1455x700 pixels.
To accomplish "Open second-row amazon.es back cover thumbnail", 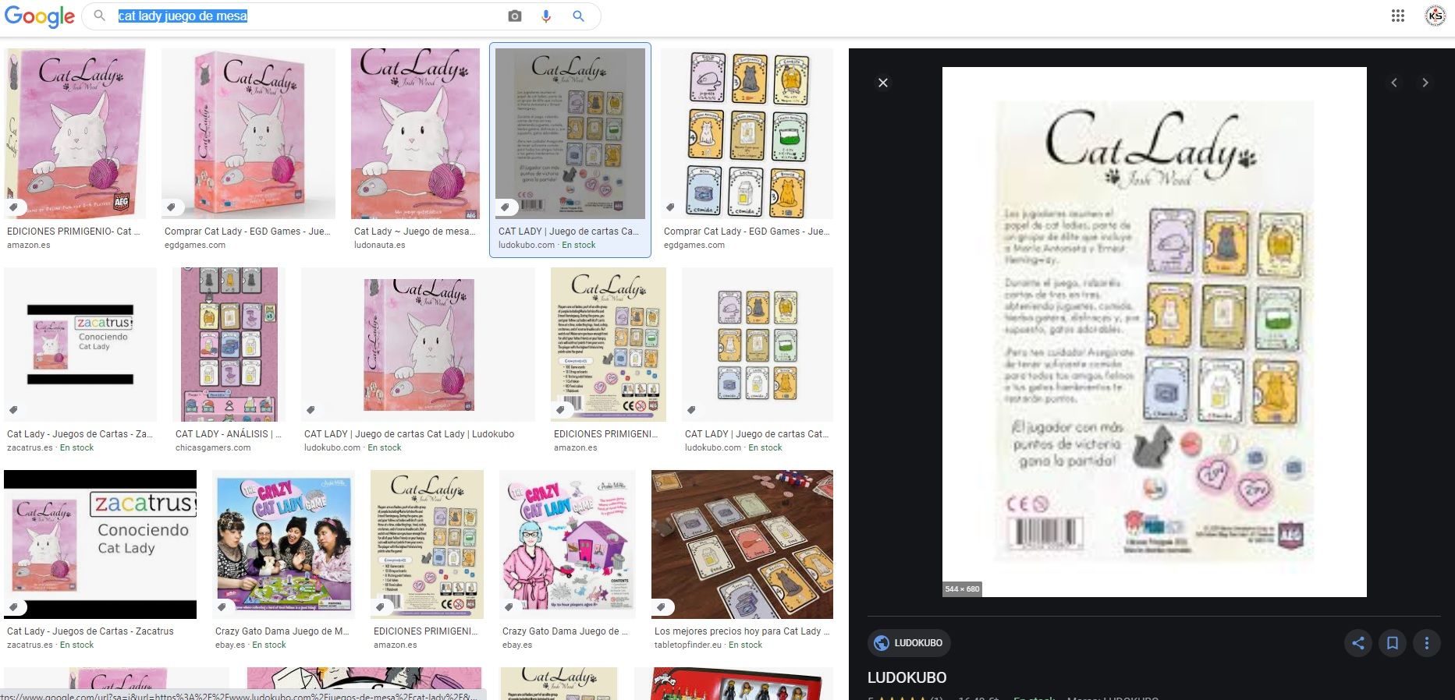I will click(x=609, y=345).
